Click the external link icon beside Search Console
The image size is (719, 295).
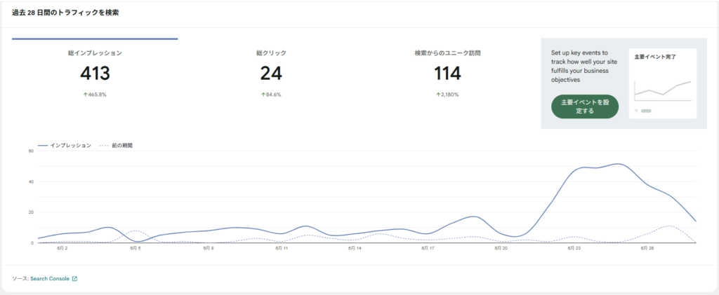[75, 279]
